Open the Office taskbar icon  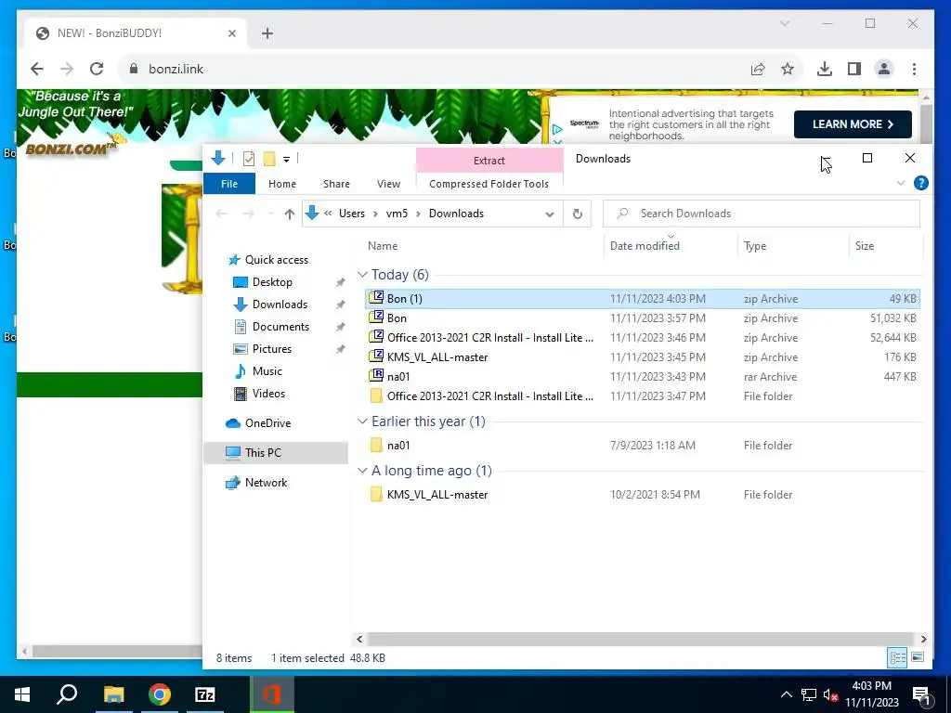coord(271,694)
